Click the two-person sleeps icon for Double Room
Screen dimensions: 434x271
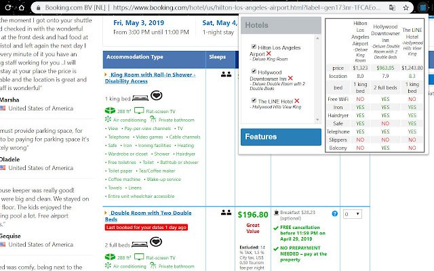tap(226, 213)
